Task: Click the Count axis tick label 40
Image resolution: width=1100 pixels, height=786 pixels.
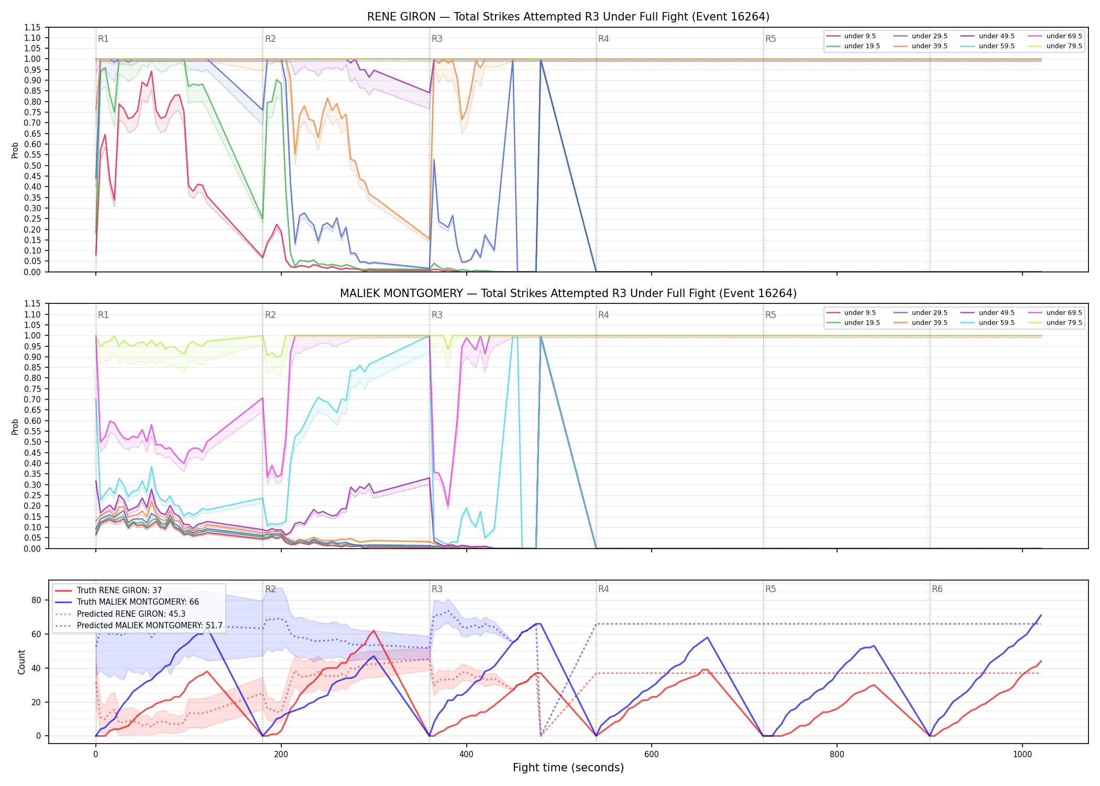Action: point(36,668)
